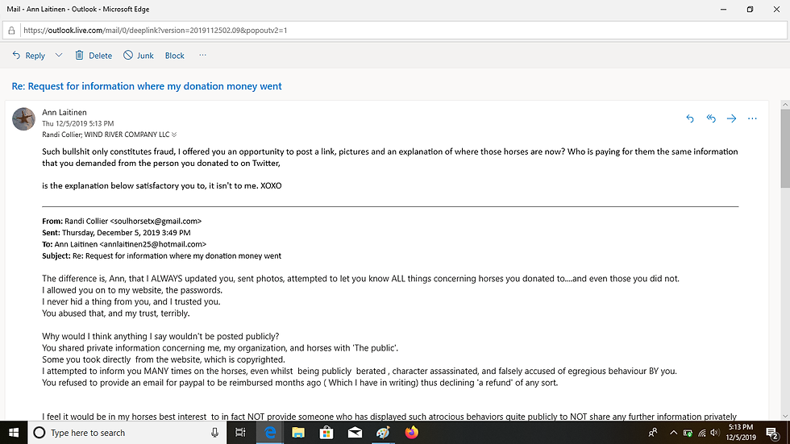Click the recipient WIND RIVER COMPANY LLC
790x444 pixels.
coord(127,135)
